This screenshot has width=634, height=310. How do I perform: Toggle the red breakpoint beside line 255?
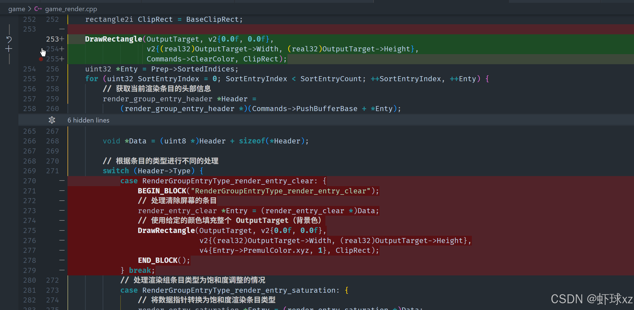[41, 59]
